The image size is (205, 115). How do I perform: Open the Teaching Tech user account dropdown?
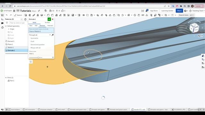197,11
